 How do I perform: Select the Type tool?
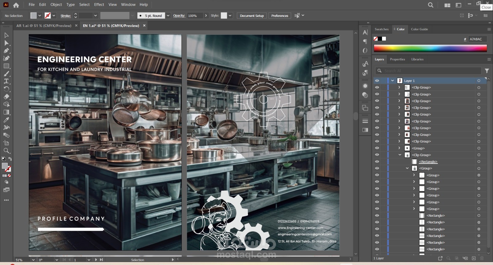[x=6, y=81]
